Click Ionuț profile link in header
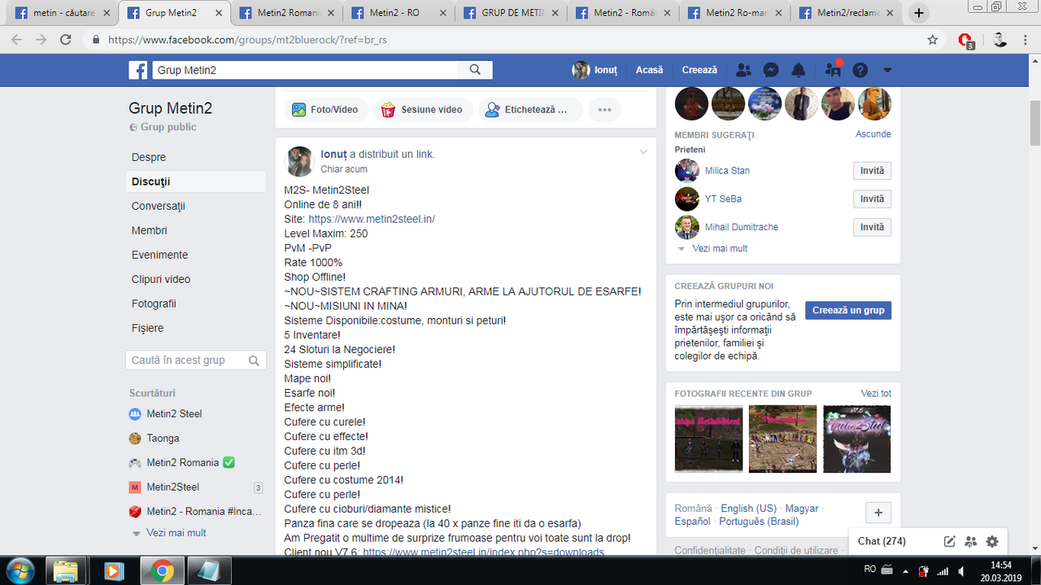Image resolution: width=1041 pixels, height=585 pixels. (x=595, y=70)
